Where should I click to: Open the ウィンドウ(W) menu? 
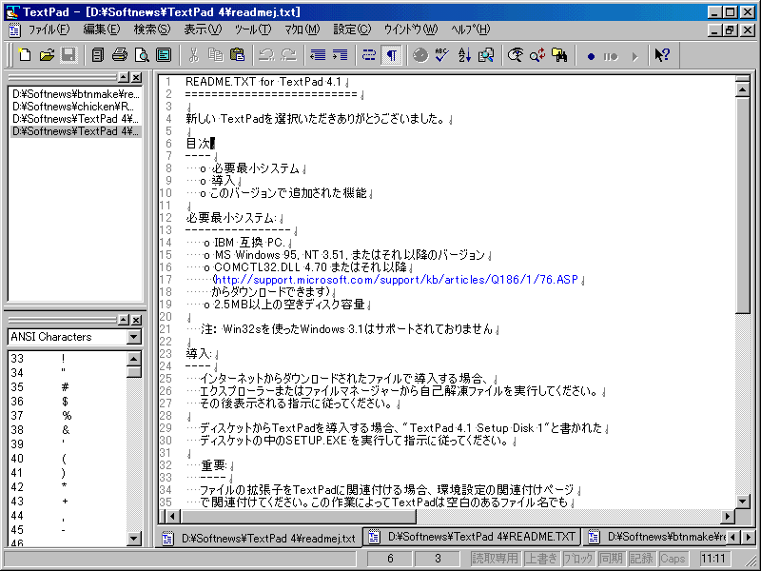click(411, 30)
